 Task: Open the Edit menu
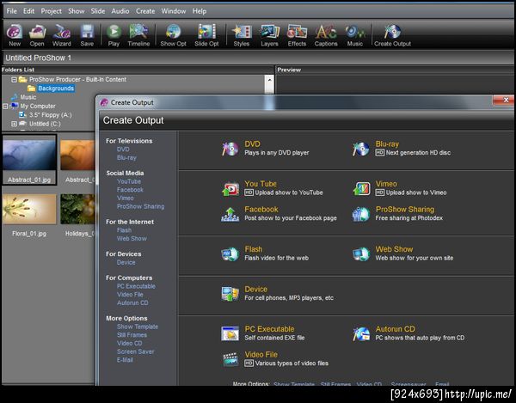pos(28,11)
